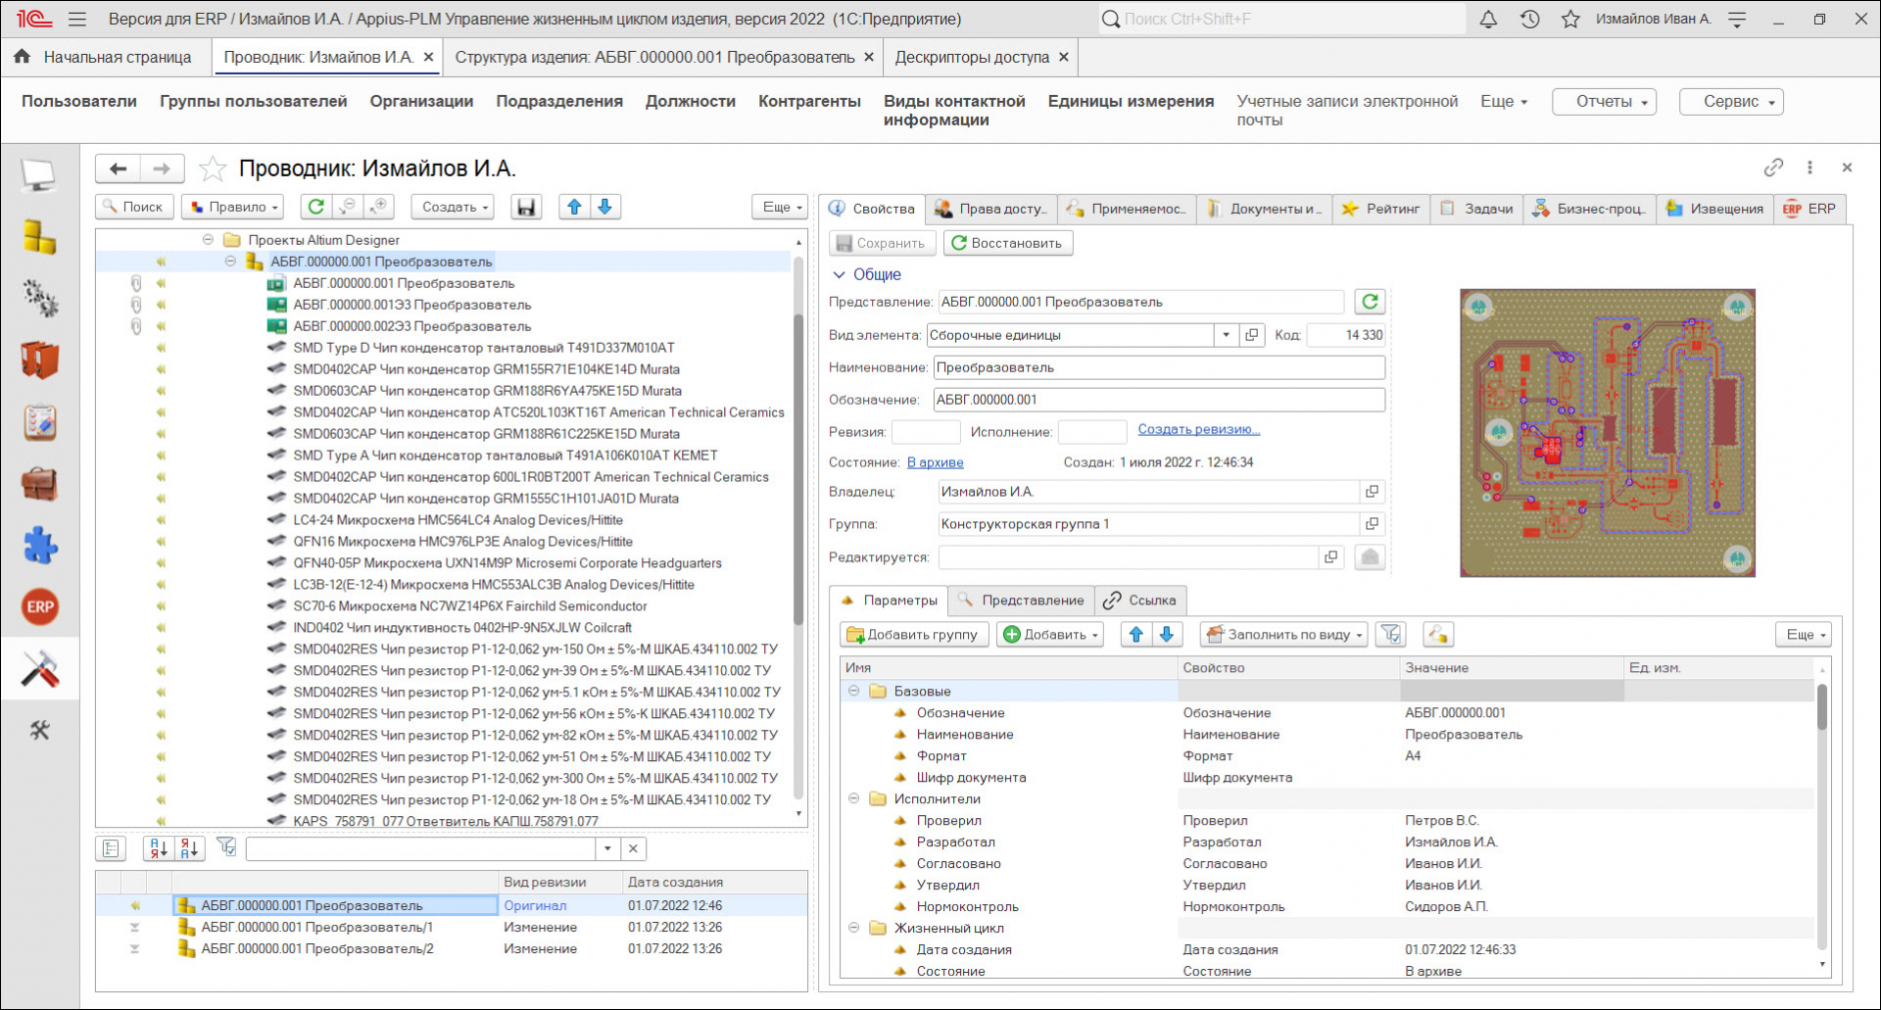
Task: Open history clock icon in title bar
Action: click(x=1529, y=19)
